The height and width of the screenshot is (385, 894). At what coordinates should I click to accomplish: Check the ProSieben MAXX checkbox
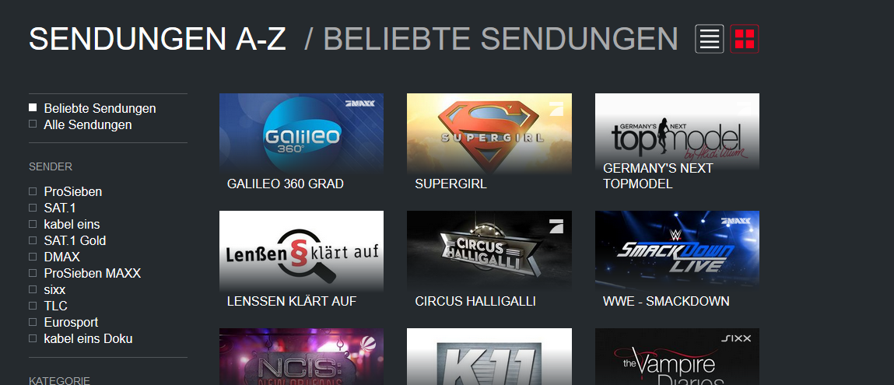pos(33,273)
